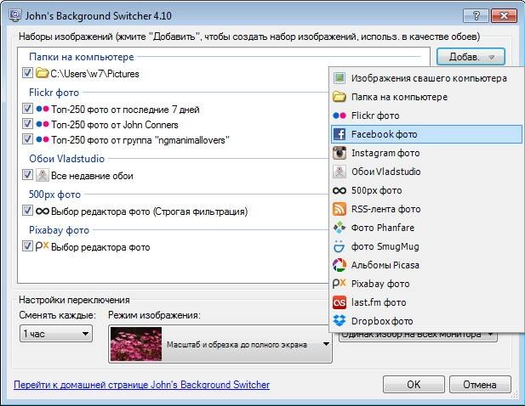Open the Одинак. изобр. на всех монитора dropdown
The width and height of the screenshot is (525, 406).
(418, 336)
